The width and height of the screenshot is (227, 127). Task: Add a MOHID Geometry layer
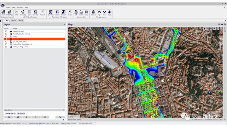pyautogui.click(x=23, y=13)
